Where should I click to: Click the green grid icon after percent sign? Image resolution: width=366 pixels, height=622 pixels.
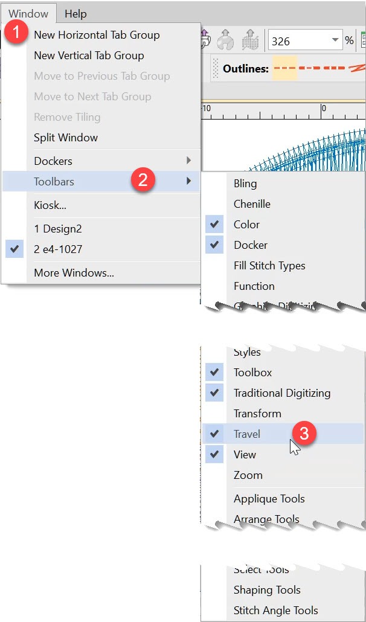pos(363,40)
